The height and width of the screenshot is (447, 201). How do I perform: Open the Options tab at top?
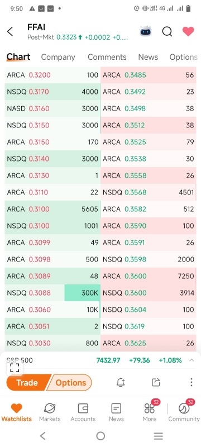pos(183,57)
